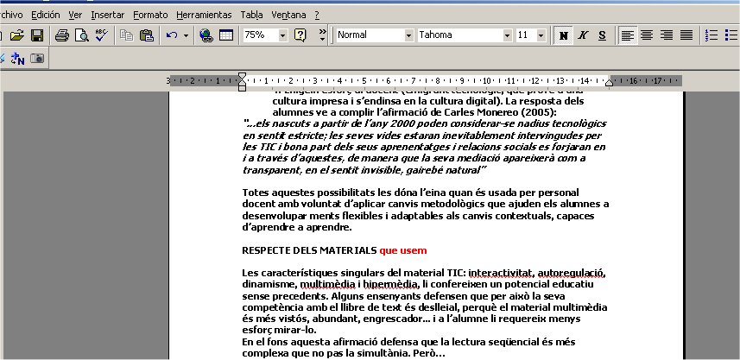
Task: Open print preview with the magnifier page icon
Action: 82,35
